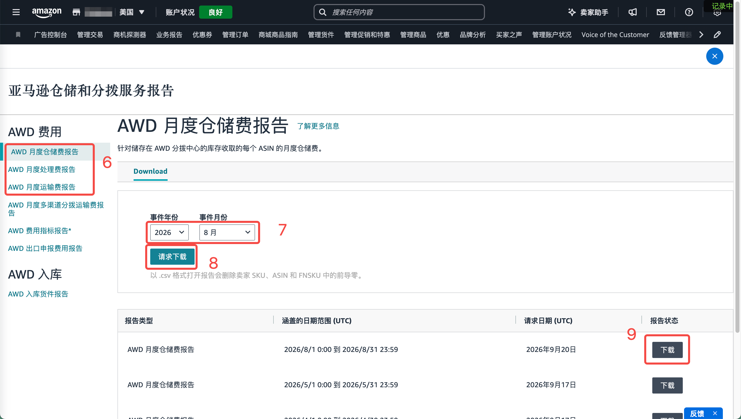The image size is (741, 419).
Task: Click the 报告类型 column header
Action: [x=139, y=321]
